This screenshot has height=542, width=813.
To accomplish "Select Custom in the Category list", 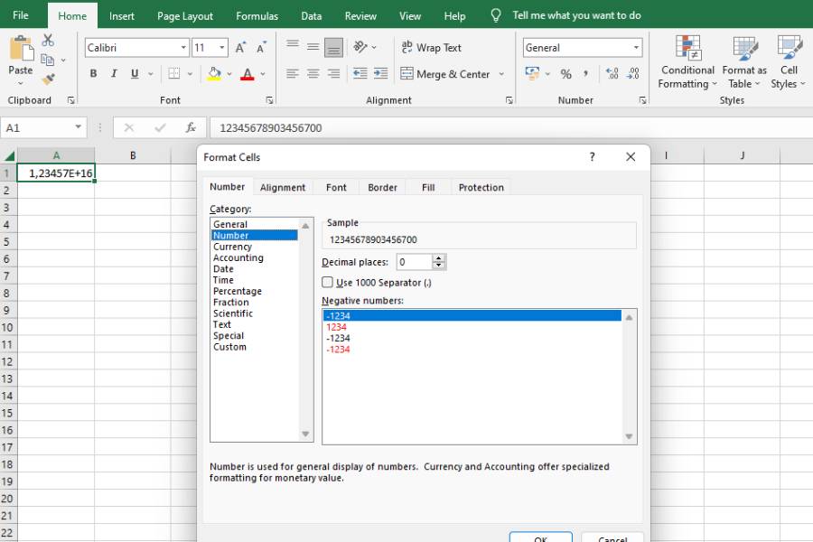I will click(x=229, y=347).
